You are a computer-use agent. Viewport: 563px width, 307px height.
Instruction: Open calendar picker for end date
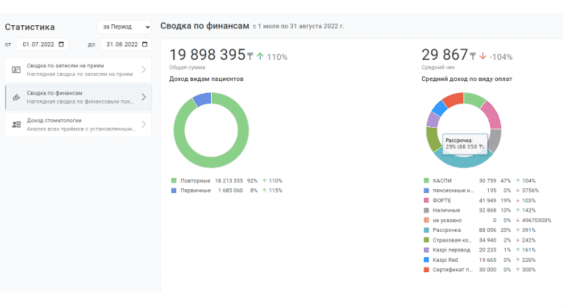[144, 44]
